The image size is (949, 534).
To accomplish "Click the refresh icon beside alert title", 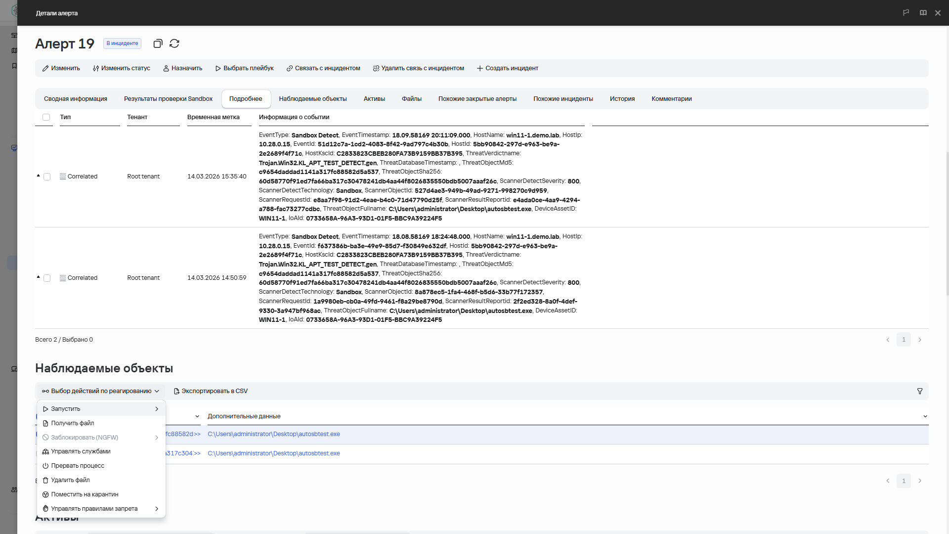I will click(x=174, y=44).
